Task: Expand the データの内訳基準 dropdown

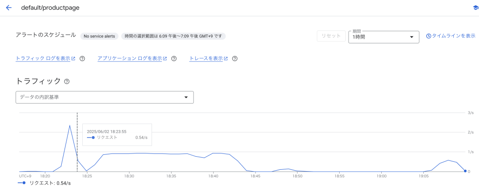Action: 104,97
